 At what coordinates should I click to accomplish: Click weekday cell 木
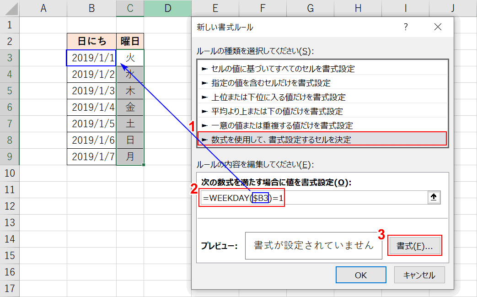point(130,91)
